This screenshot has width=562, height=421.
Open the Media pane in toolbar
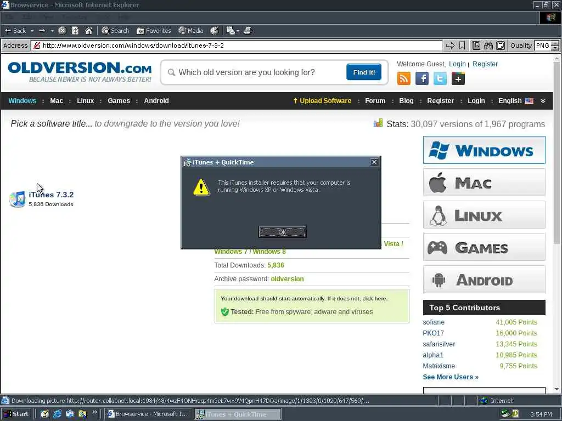click(x=191, y=31)
